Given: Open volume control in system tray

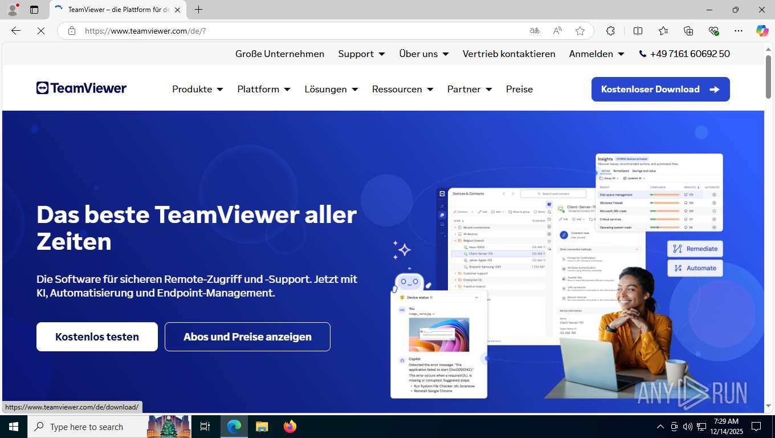Looking at the screenshot, I should [x=687, y=427].
